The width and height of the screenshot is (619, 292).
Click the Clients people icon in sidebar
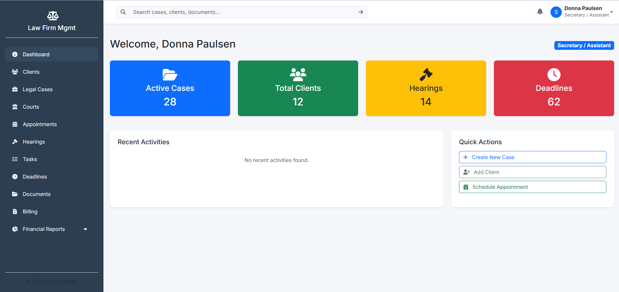15,72
